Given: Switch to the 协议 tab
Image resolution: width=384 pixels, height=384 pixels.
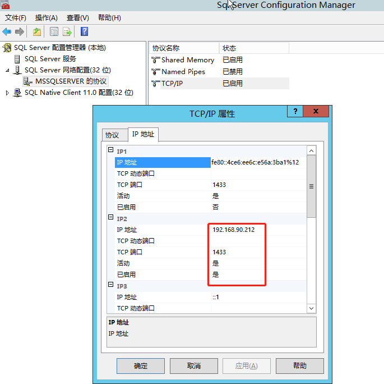Looking at the screenshot, I should click(x=115, y=135).
